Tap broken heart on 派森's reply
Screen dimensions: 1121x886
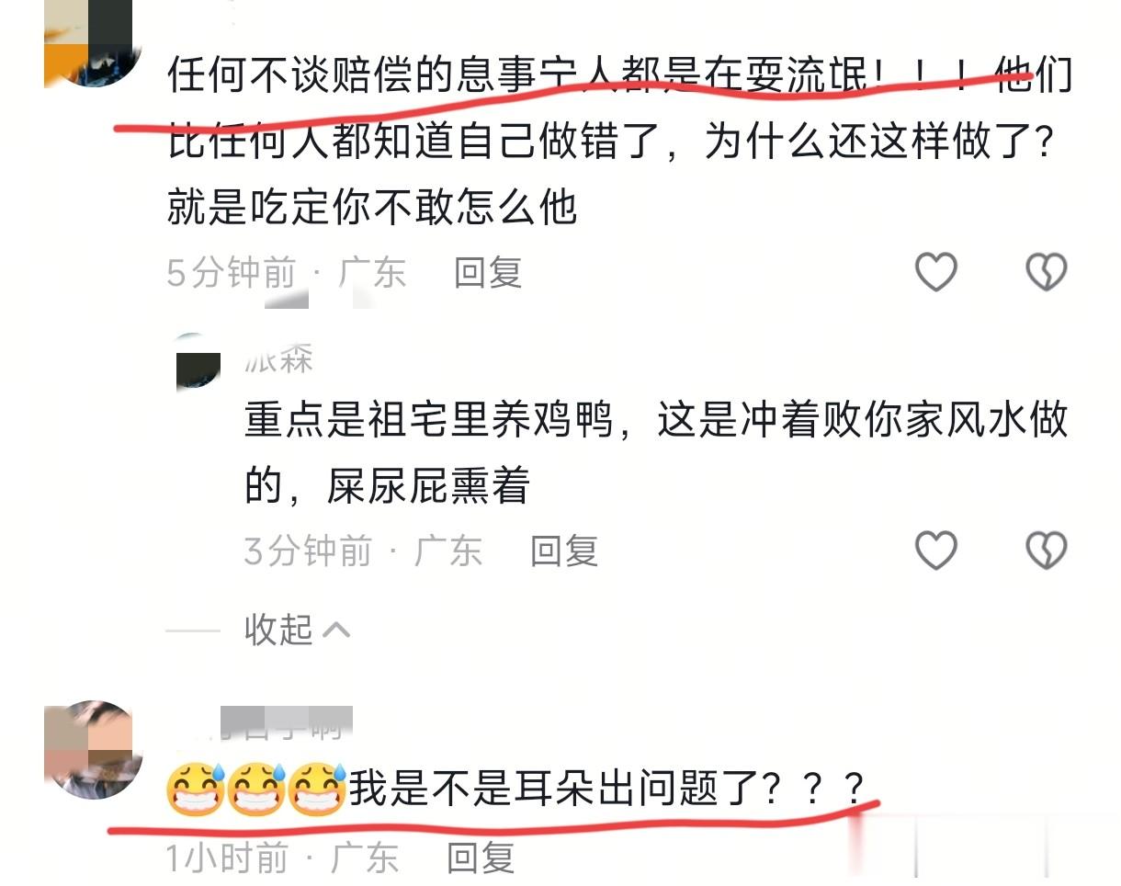click(1046, 551)
